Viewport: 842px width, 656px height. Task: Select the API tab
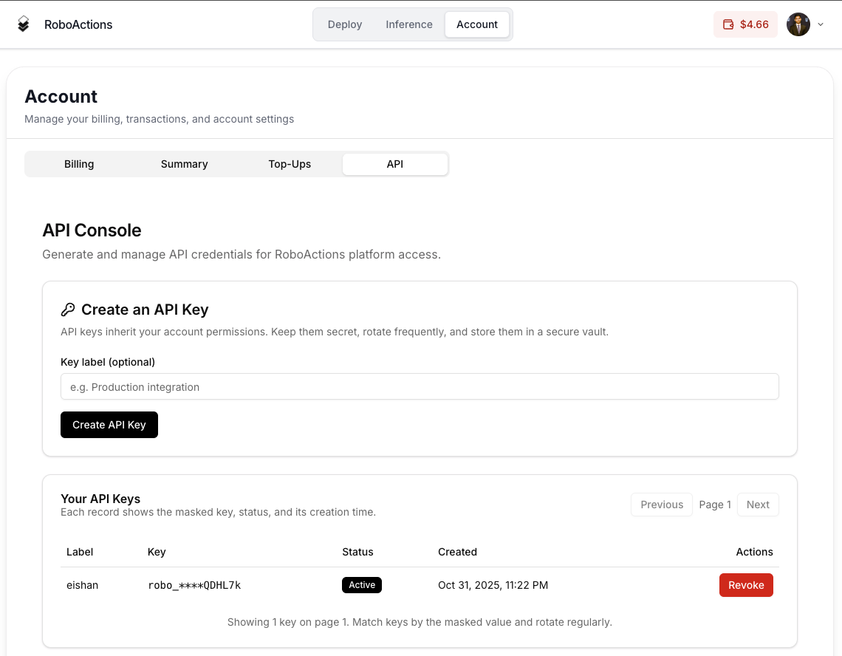tap(394, 164)
